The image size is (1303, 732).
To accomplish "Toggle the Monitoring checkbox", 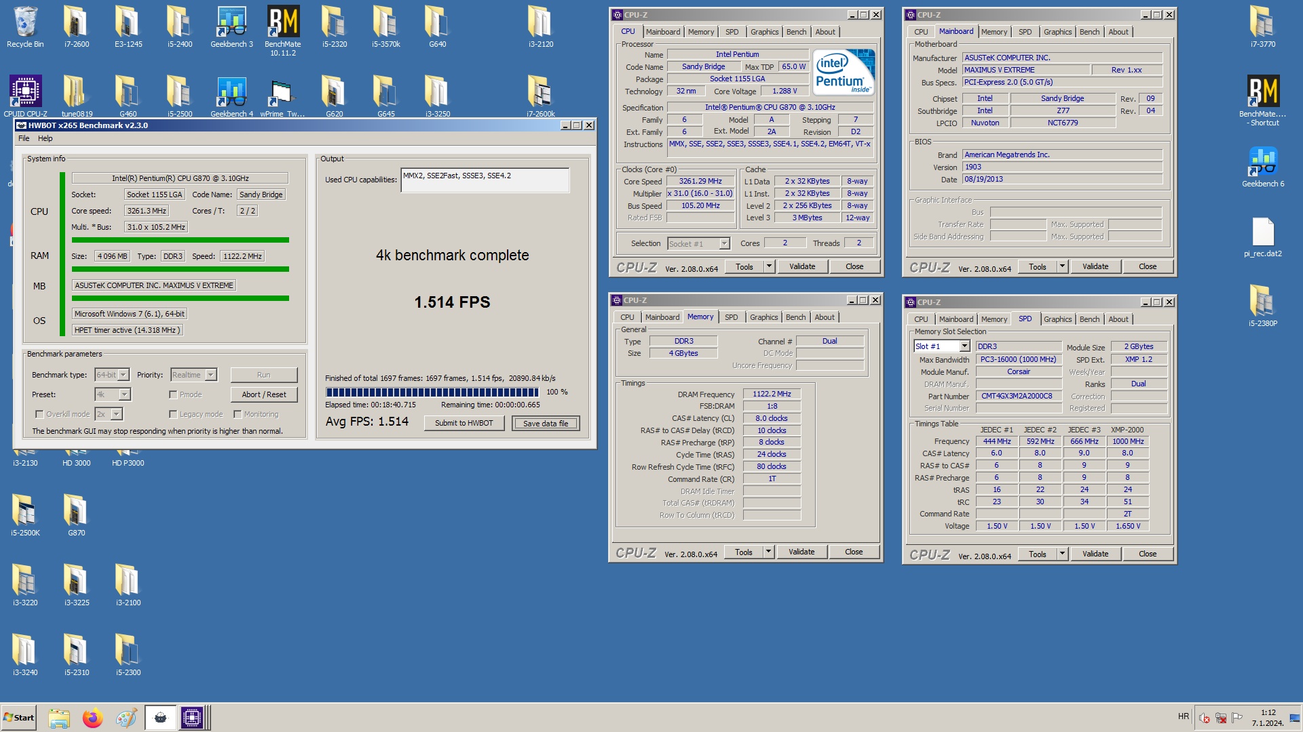I will (238, 414).
